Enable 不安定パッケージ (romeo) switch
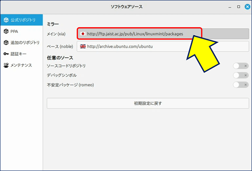Viewport: 252px width, 171px height. coord(241,85)
